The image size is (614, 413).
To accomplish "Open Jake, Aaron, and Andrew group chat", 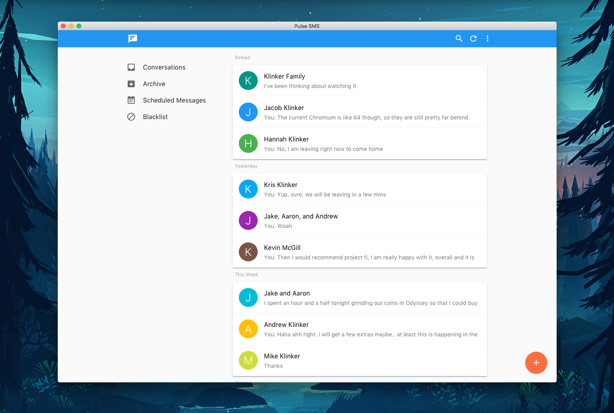I will click(360, 220).
